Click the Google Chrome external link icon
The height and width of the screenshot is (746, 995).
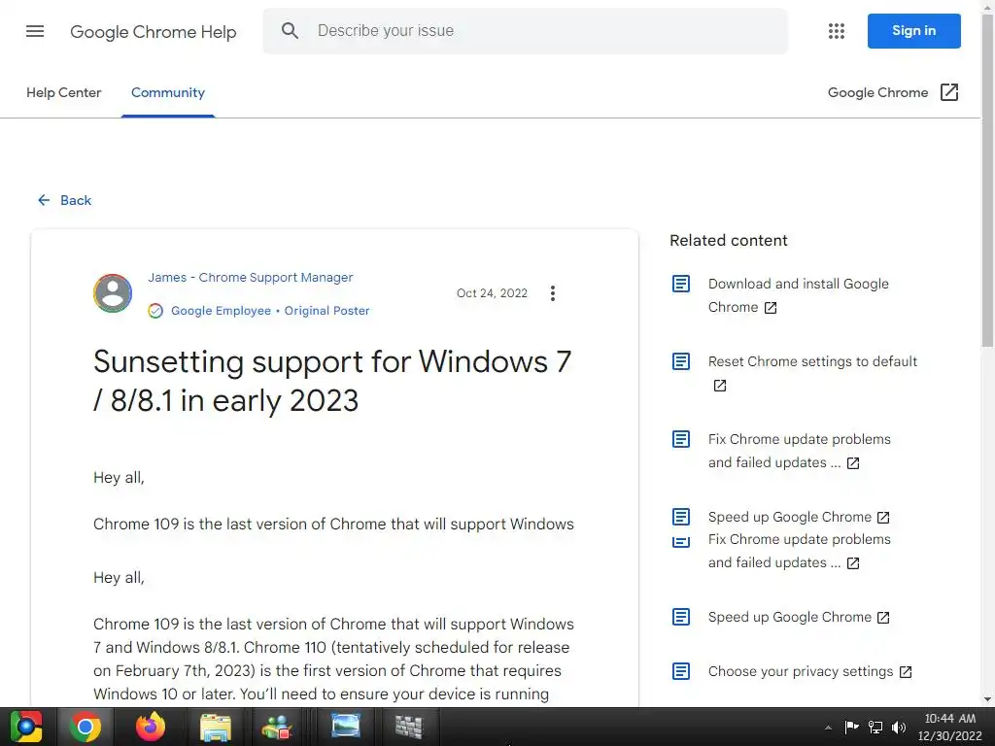[x=949, y=92]
